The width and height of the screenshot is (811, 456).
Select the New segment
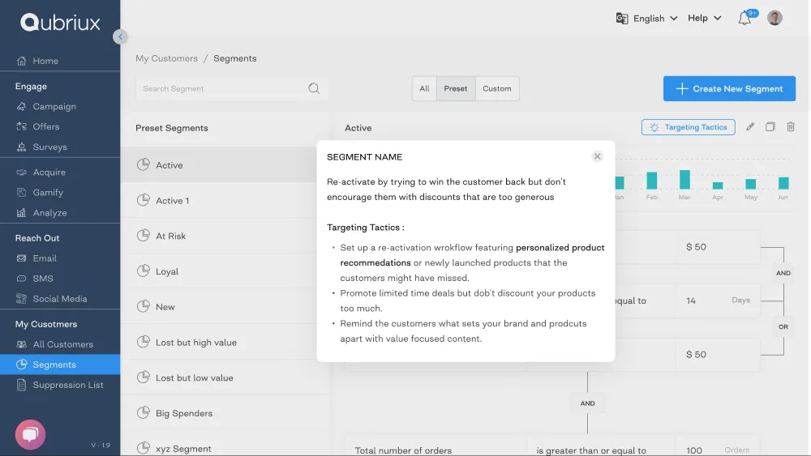224,307
